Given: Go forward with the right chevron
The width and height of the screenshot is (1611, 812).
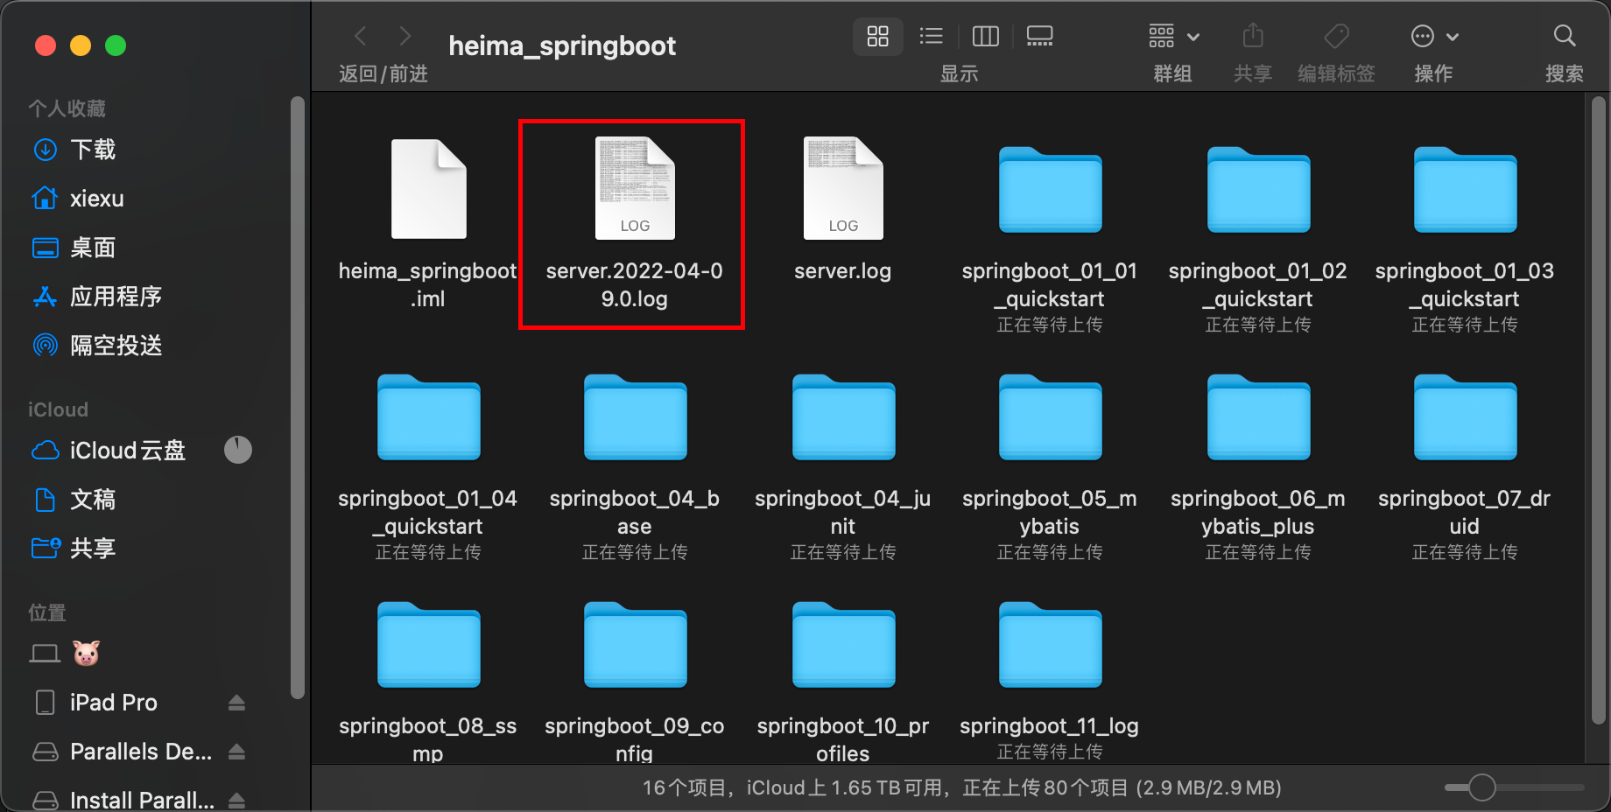Looking at the screenshot, I should 405,36.
